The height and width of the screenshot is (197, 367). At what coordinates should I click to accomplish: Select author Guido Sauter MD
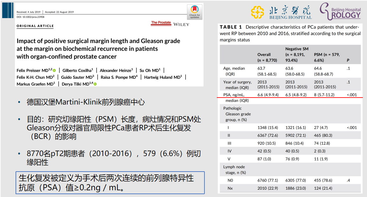77,77
